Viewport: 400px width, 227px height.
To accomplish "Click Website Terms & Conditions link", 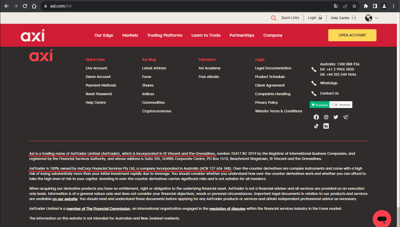I will coord(279,111).
